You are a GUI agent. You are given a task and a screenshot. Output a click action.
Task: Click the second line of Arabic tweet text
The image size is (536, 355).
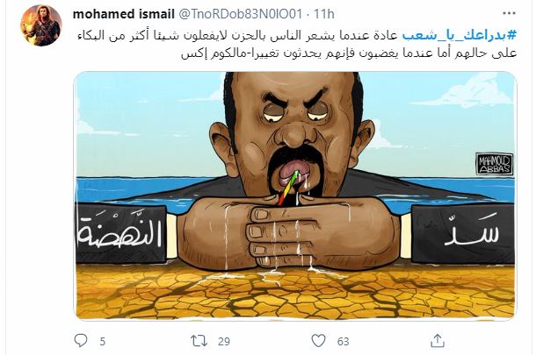pos(349,53)
